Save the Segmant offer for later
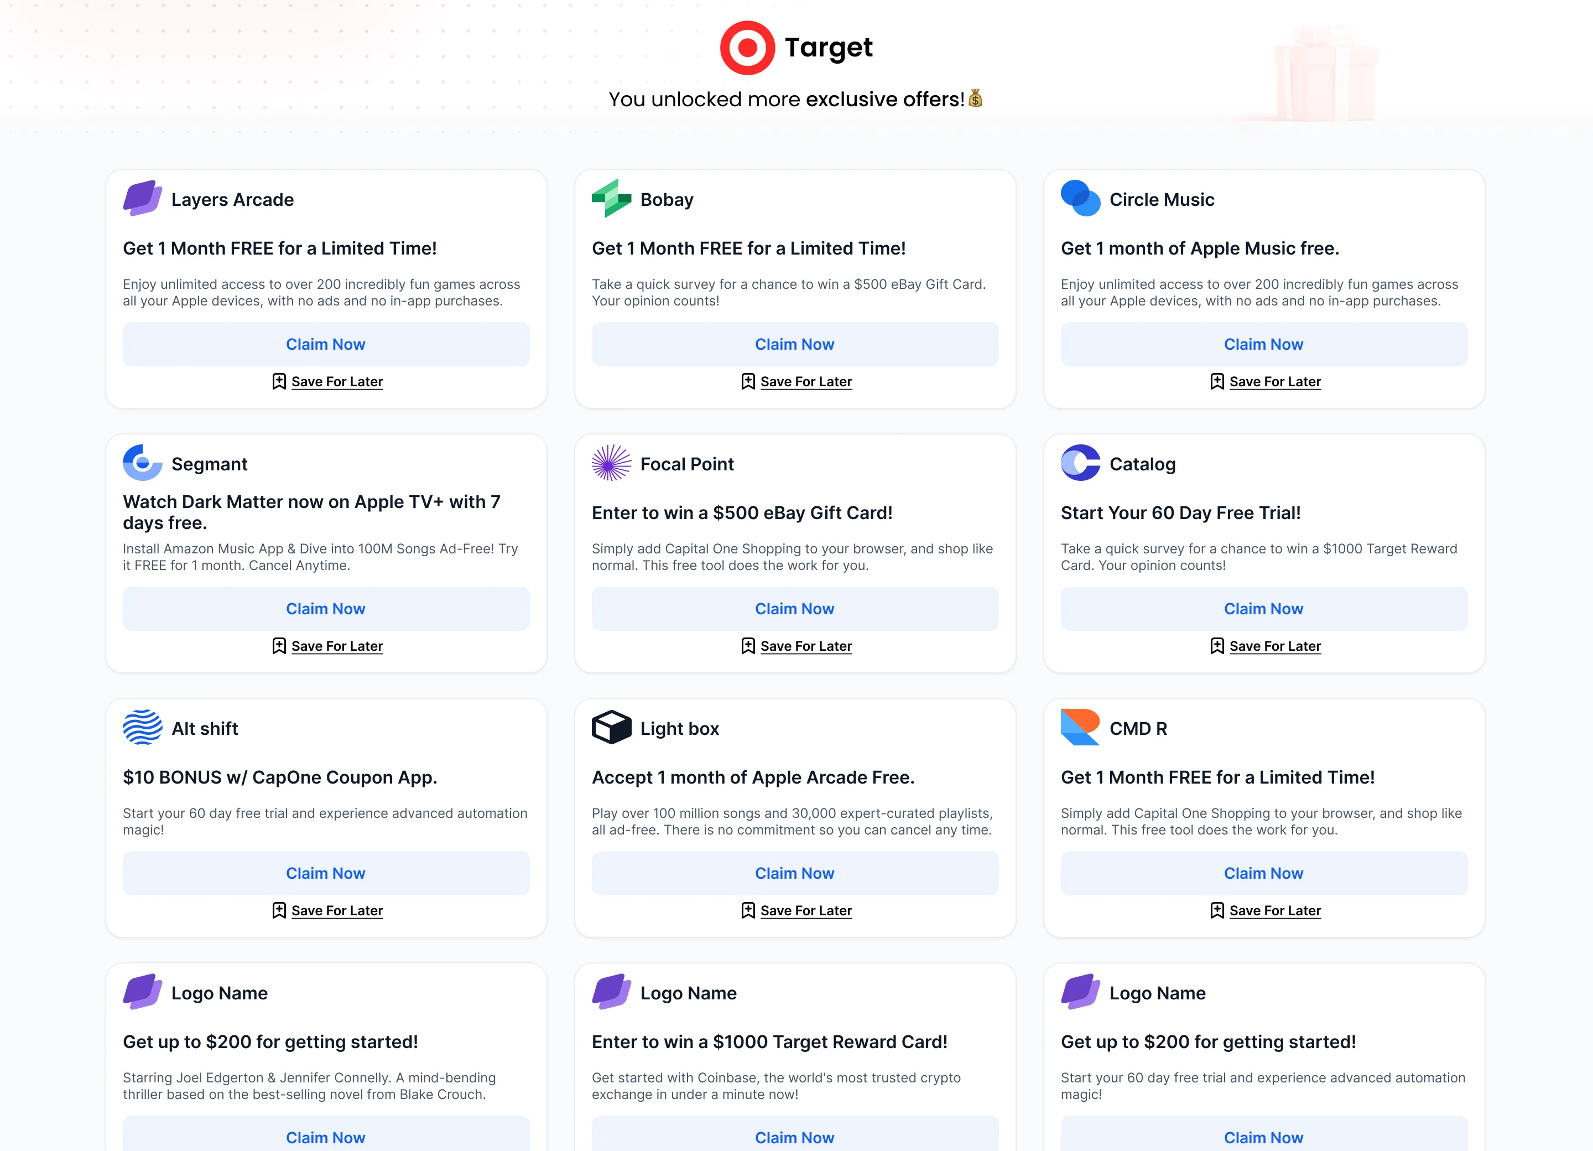Viewport: 1593px width, 1151px height. click(327, 646)
